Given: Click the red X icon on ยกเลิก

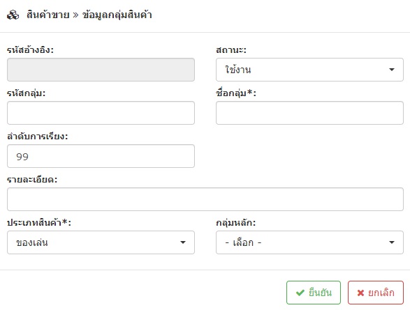Looking at the screenshot, I should (x=360, y=293).
